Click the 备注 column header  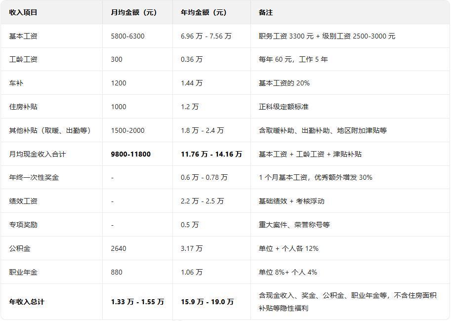coord(266,12)
